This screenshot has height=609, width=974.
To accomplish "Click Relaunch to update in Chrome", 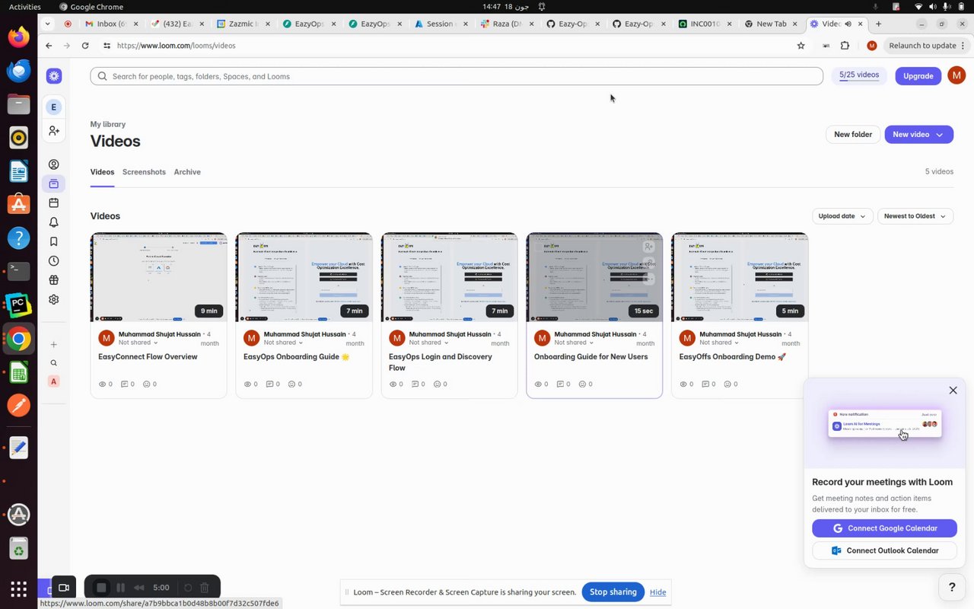I will coord(928,46).
